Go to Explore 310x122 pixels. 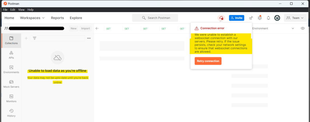76,18
